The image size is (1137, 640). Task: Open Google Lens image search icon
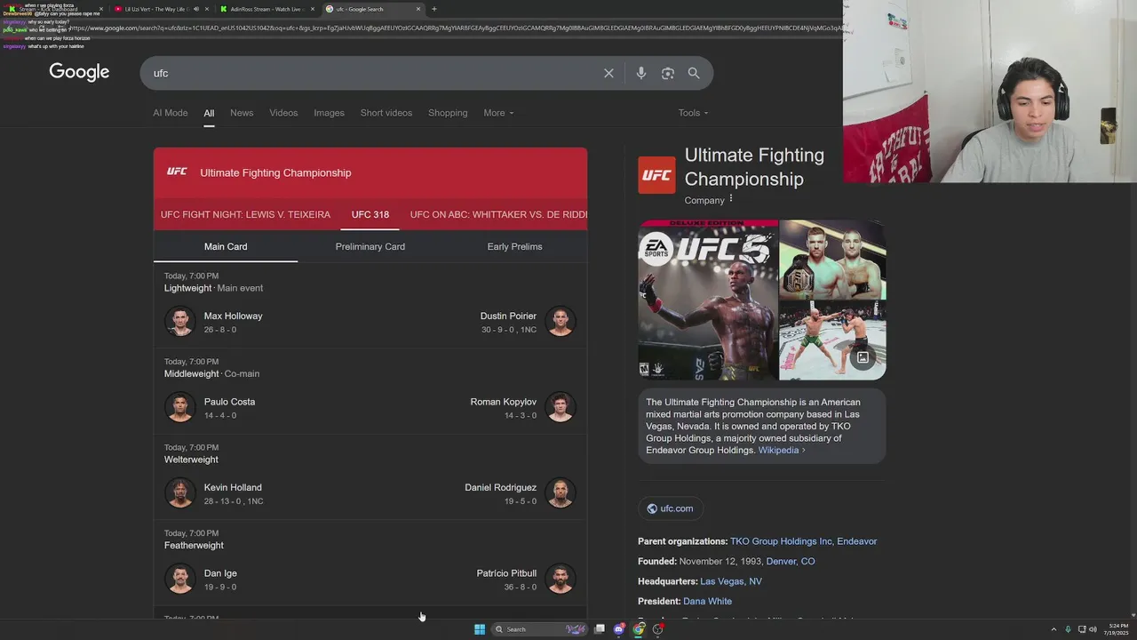pos(668,73)
